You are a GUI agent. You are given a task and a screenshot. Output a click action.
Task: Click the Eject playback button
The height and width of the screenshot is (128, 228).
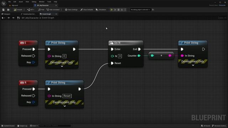tap(122, 10)
